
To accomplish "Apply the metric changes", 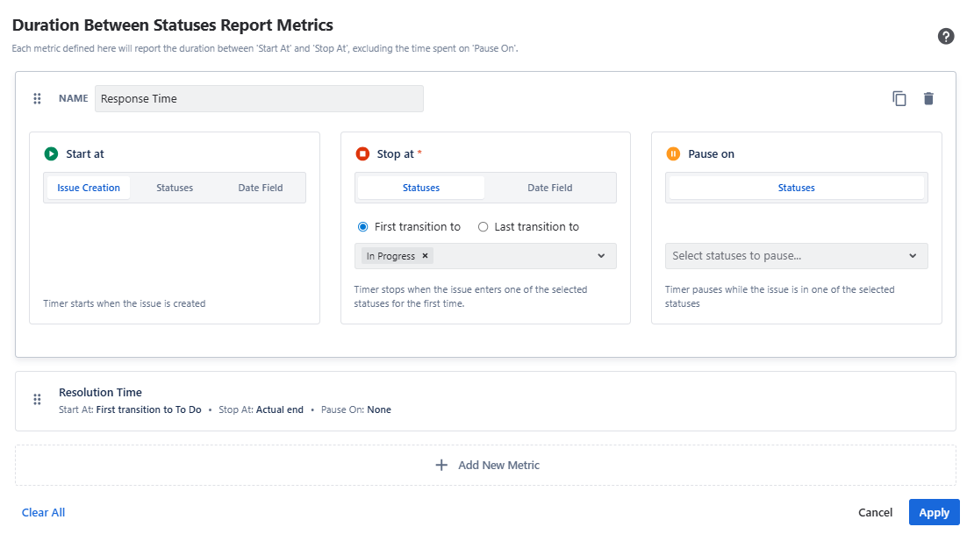I will (x=934, y=512).
